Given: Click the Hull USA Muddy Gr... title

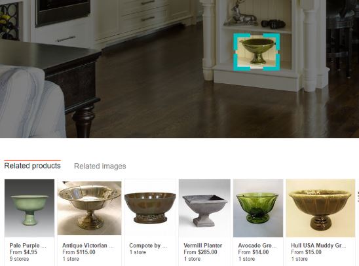Looking at the screenshot, I should [318, 246].
